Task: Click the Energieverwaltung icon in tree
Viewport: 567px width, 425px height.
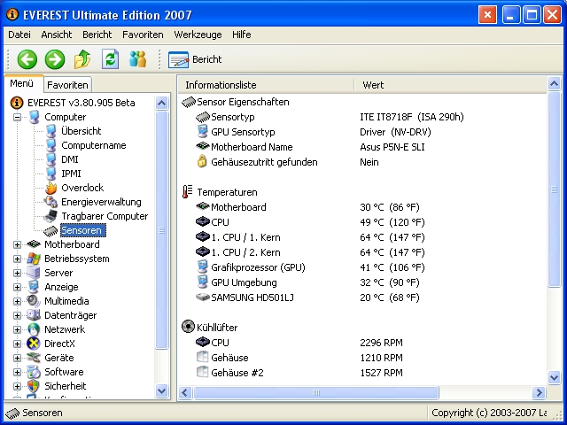Action: click(x=50, y=202)
